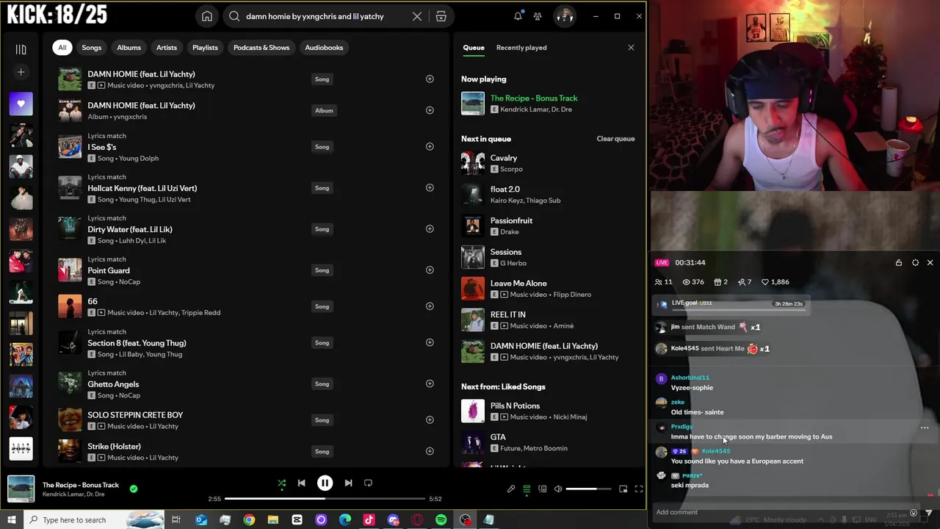The height and width of the screenshot is (529, 940).
Task: Select Cavalry by Scorpo in the queue
Action: [x=548, y=163]
